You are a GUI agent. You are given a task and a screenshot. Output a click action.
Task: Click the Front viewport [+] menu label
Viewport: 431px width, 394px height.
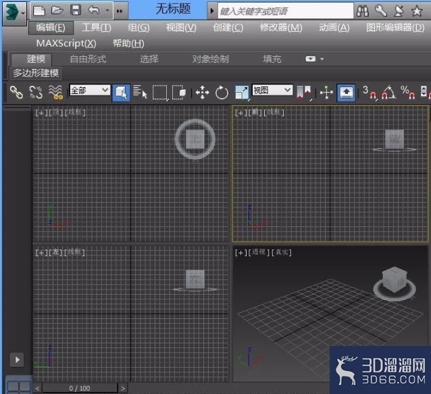[x=240, y=113]
